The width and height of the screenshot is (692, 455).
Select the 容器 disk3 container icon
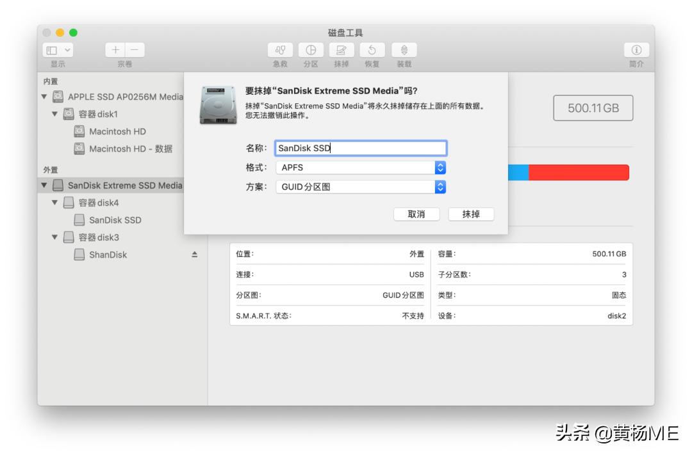click(x=69, y=237)
